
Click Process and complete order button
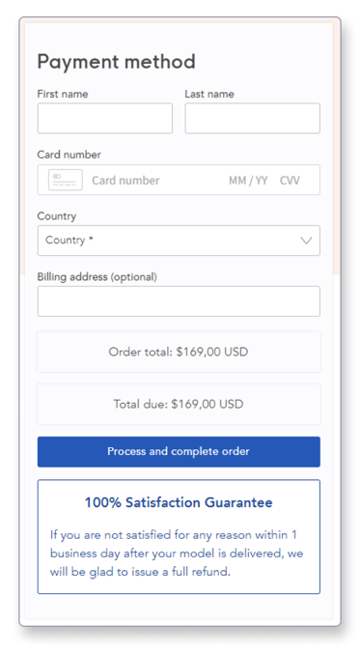(x=179, y=452)
